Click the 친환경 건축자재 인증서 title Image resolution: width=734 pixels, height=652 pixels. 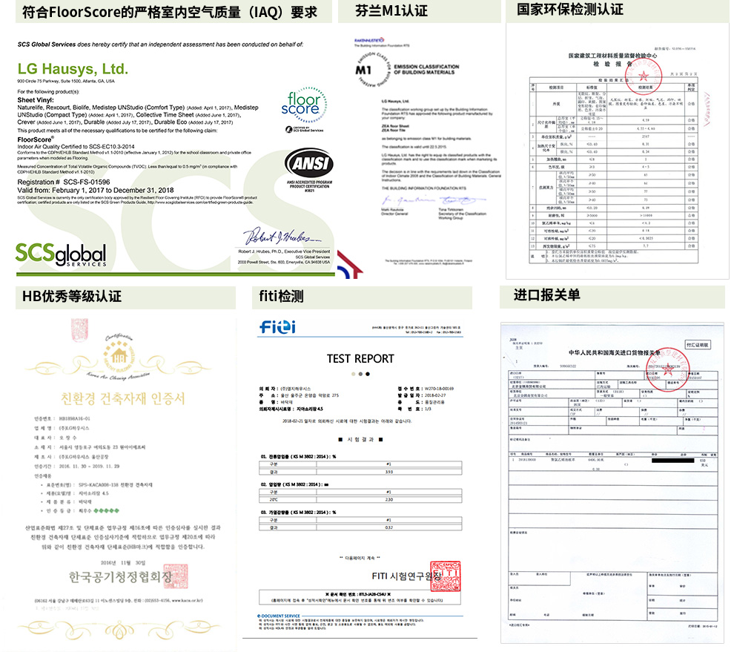coord(122,398)
